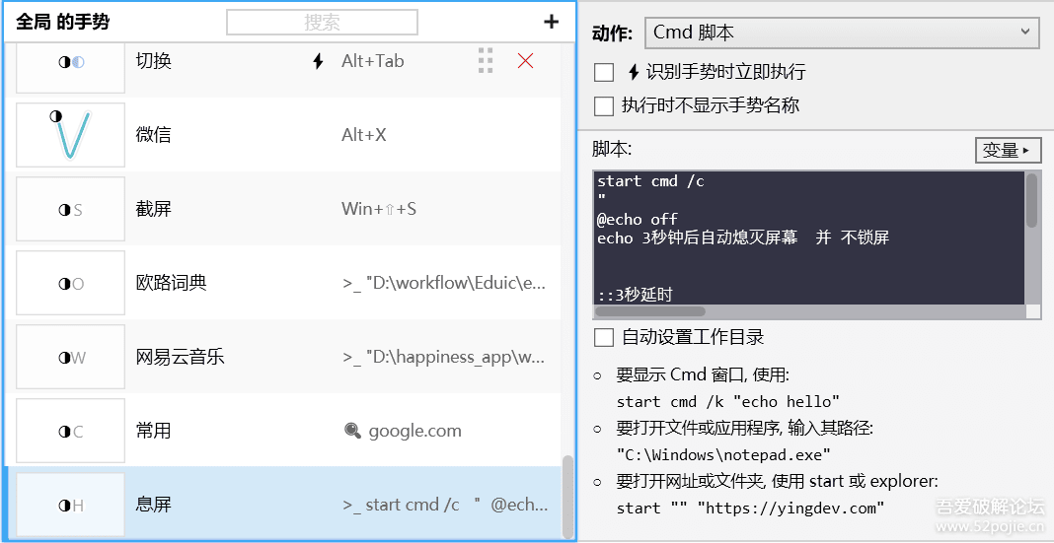This screenshot has height=543, width=1054.
Task: Click the lightning icon beside 识别手势时立即执行
Action: [633, 72]
